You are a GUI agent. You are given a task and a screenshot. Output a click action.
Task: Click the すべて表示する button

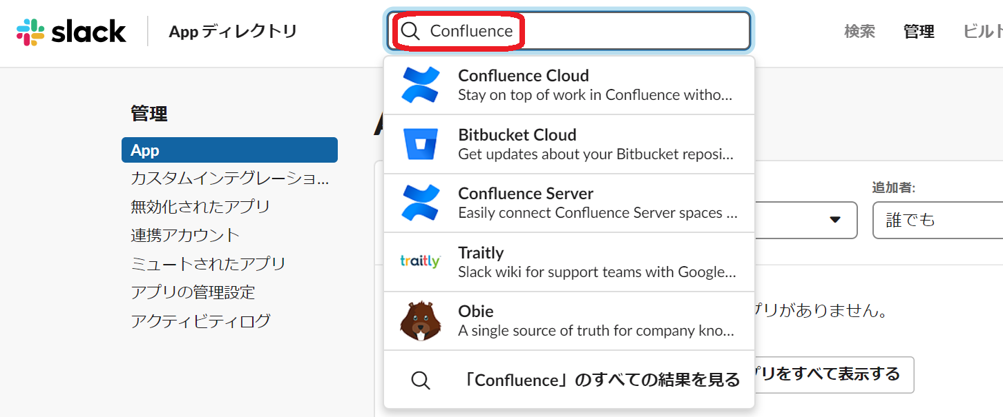(834, 374)
